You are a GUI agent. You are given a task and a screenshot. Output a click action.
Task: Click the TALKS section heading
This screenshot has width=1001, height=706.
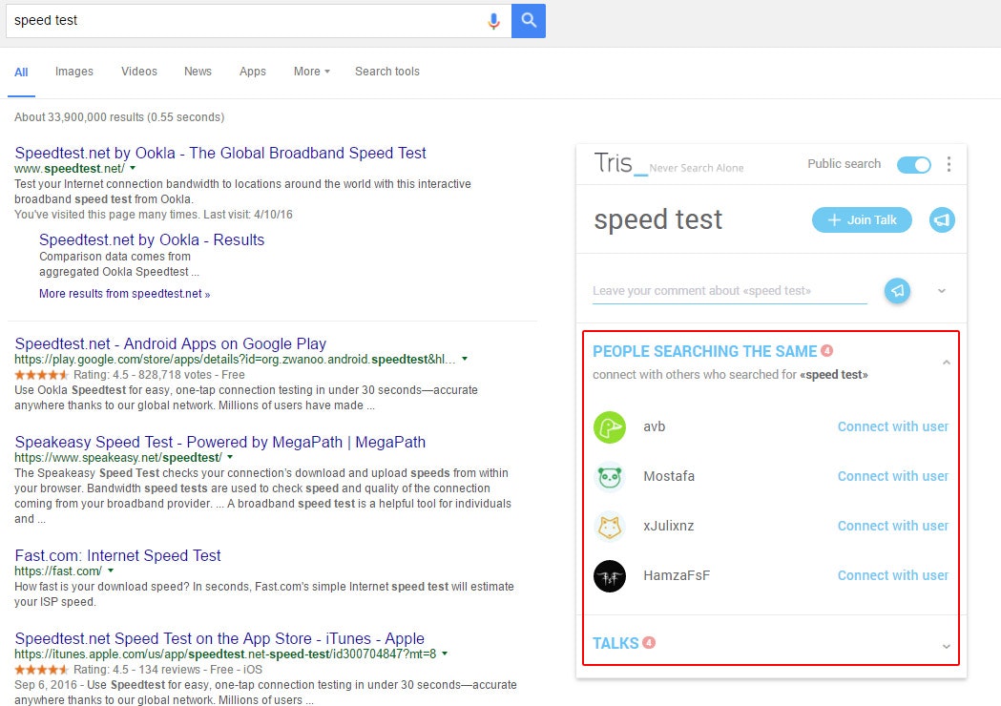(x=615, y=643)
